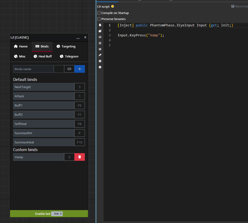Select the eyedropper tool in editor sidebar
The width and height of the screenshot is (248, 223).
(x=100, y=55)
